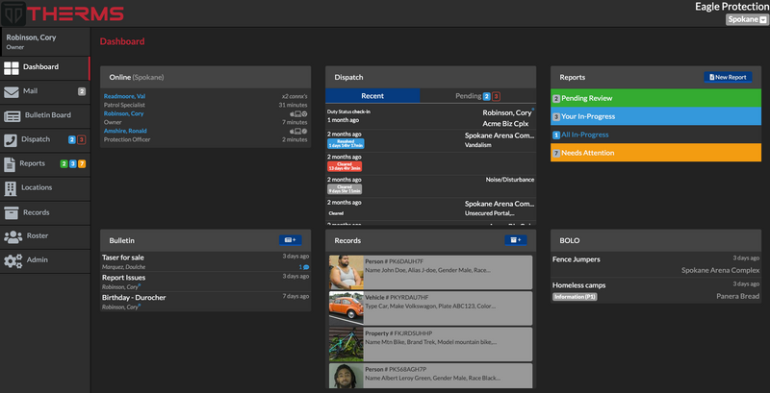The height and width of the screenshot is (393, 770).
Task: Click the add record plus icon button
Action: [x=516, y=240]
